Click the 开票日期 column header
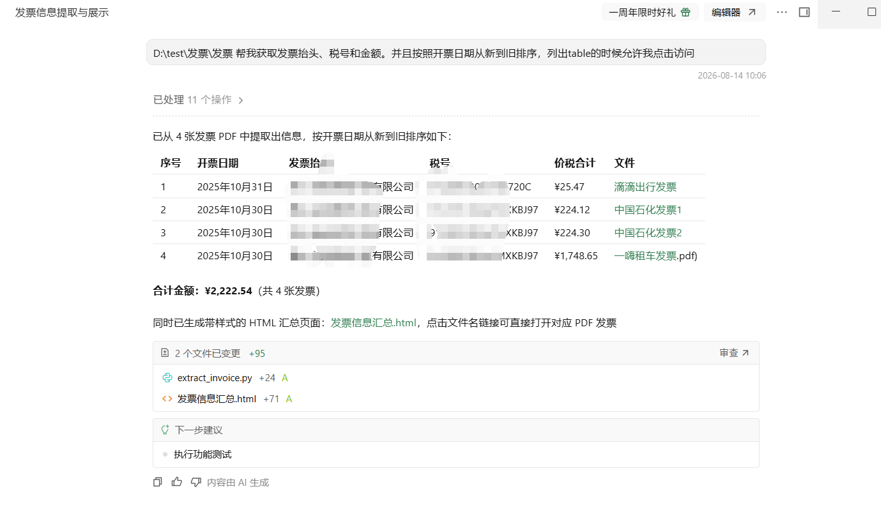 (218, 163)
